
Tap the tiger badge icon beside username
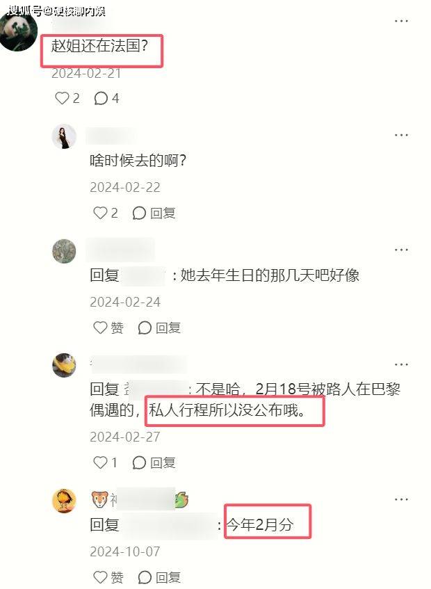pos(99,499)
